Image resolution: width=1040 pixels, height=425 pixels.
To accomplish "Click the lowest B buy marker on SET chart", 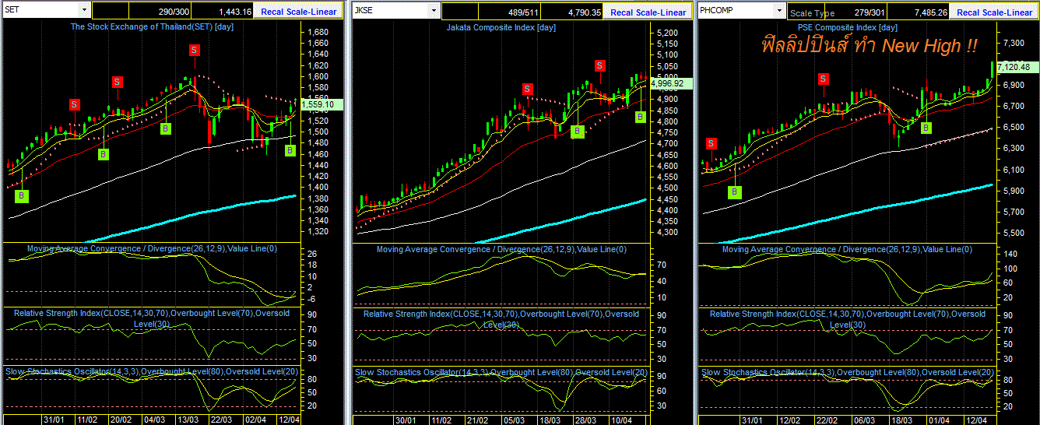I will coord(22,195).
